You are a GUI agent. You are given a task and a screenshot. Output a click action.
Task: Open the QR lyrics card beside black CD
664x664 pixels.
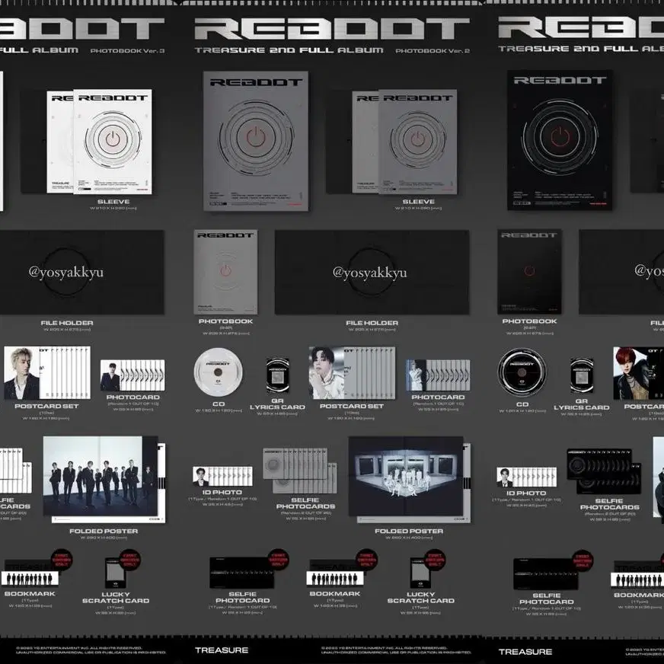coord(582,375)
